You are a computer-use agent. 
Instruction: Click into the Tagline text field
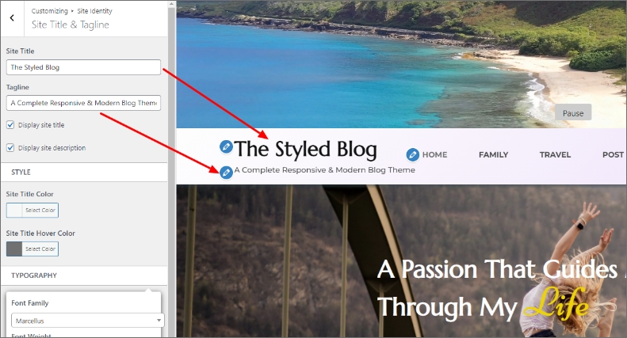tap(83, 103)
